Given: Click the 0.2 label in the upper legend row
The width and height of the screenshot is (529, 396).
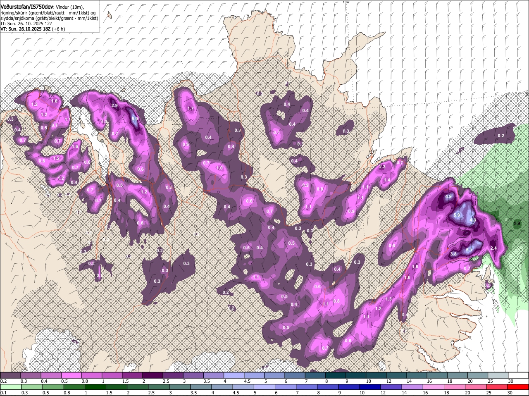Looking at the screenshot, I should 3,381.
